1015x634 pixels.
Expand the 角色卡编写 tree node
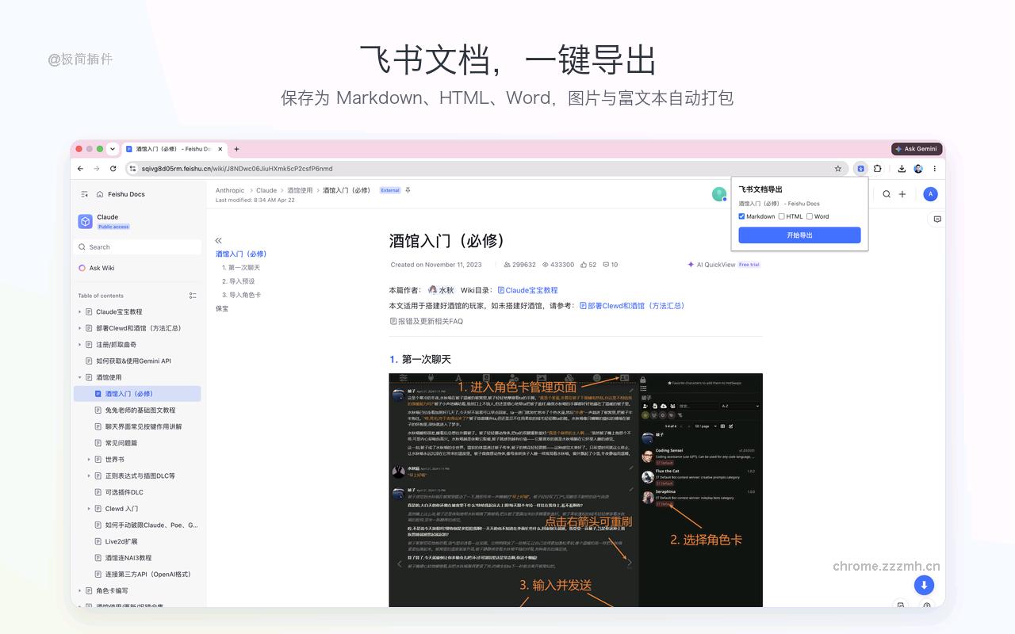click(80, 590)
